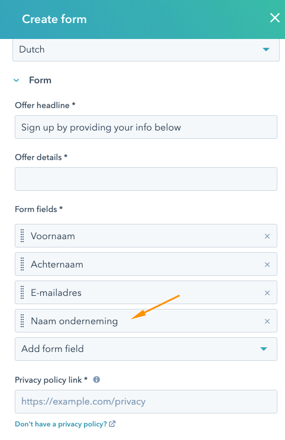Select the Naam onderneming field row
Viewport: 285px width, 440px height.
[146, 321]
